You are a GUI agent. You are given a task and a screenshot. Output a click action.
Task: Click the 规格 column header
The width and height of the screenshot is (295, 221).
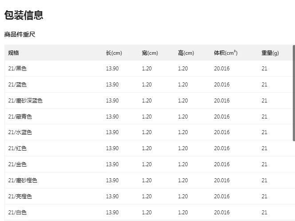(x=13, y=53)
